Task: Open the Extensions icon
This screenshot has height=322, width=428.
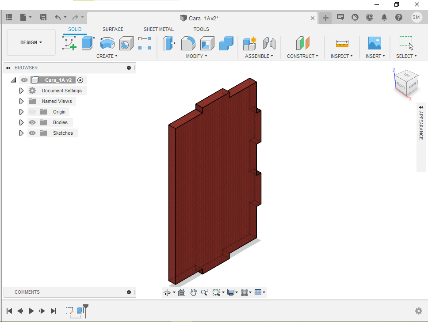Action: [x=355, y=18]
